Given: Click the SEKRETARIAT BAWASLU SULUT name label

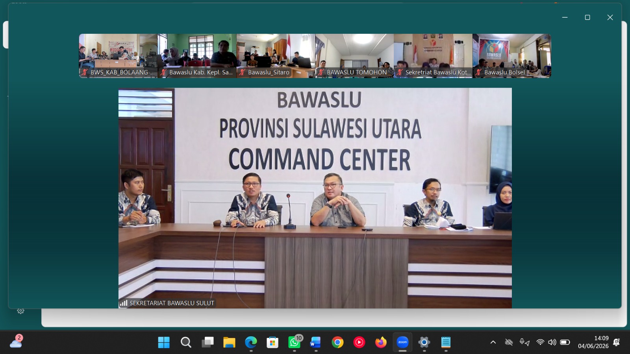Looking at the screenshot, I should pyautogui.click(x=172, y=303).
